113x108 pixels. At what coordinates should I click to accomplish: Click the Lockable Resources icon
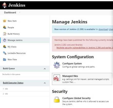coord(5,53)
